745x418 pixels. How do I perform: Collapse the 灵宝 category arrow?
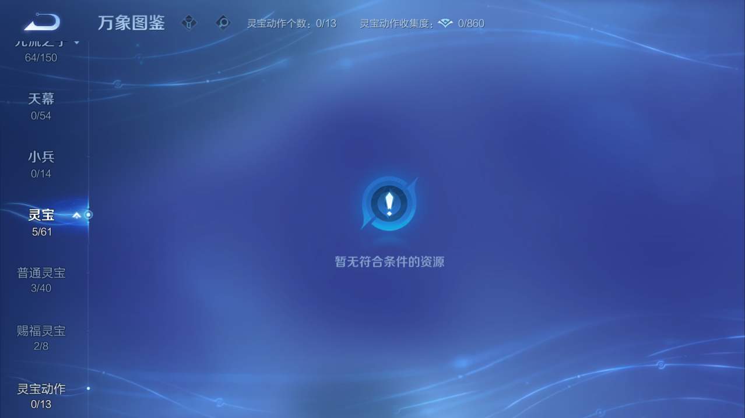[x=76, y=215]
